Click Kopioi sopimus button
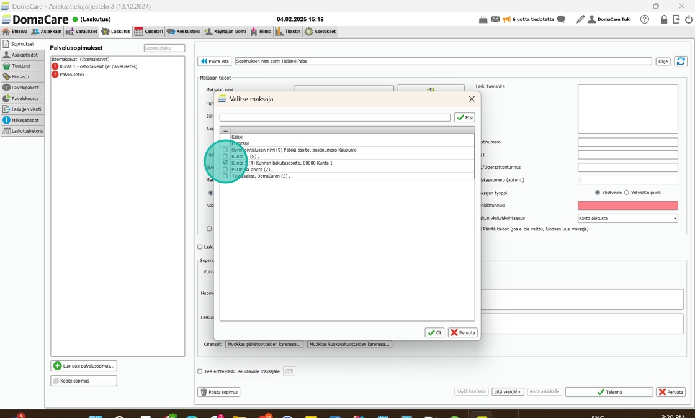 pyautogui.click(x=84, y=381)
